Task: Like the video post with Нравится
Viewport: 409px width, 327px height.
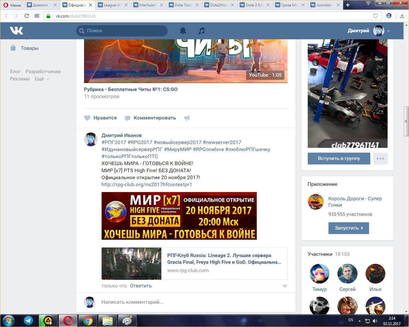Action: 100,118
